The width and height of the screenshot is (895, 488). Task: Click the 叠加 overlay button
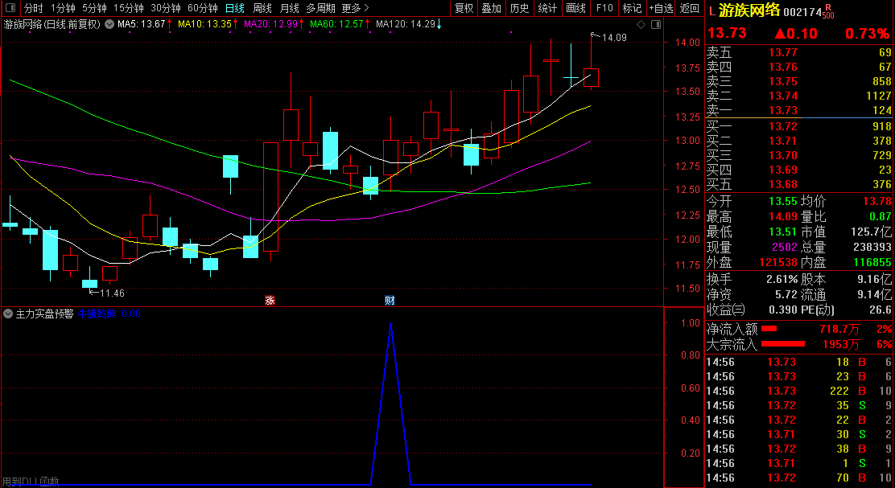pyautogui.click(x=491, y=8)
